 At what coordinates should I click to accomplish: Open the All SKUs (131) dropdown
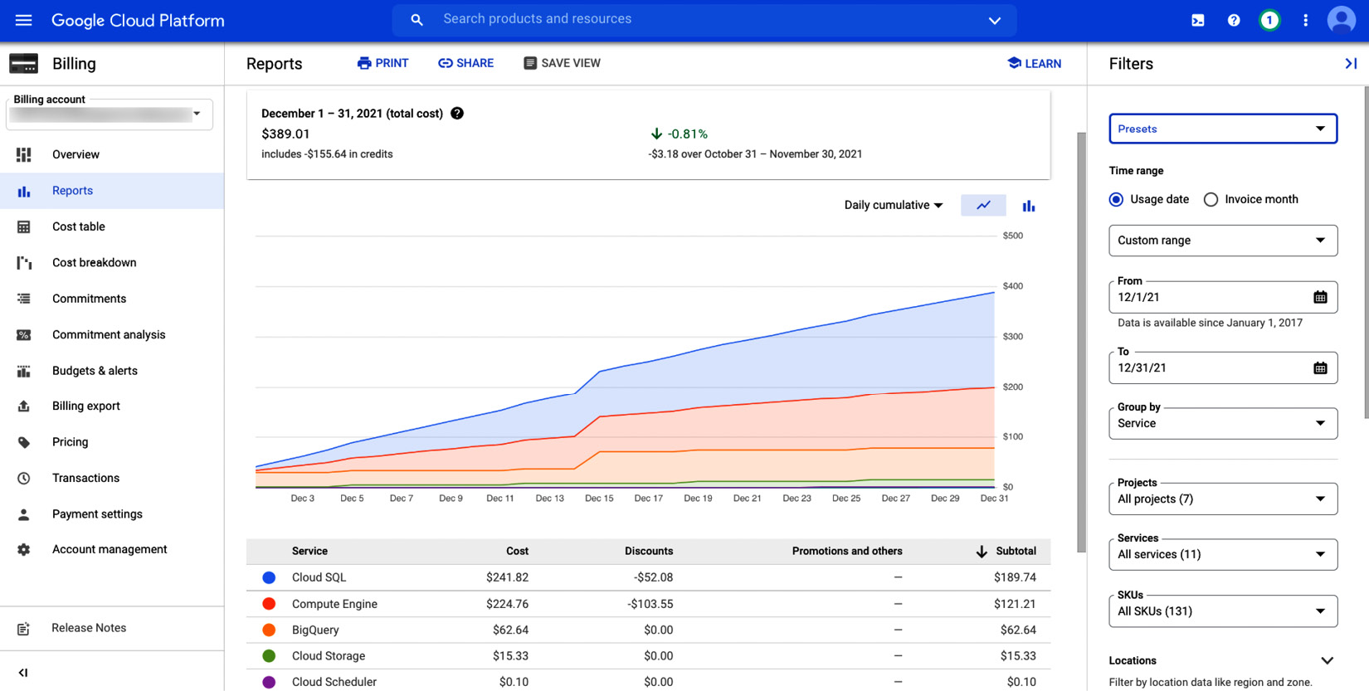[x=1223, y=611]
